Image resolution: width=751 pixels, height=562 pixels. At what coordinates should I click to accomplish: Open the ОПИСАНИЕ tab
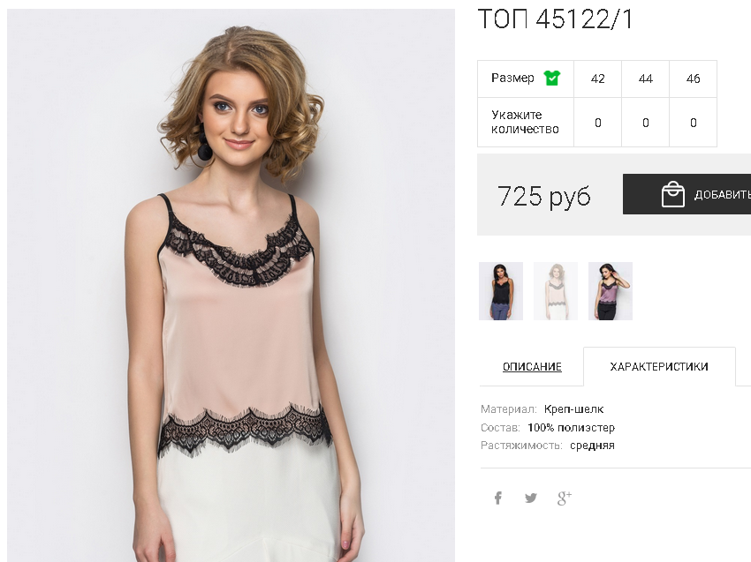[532, 367]
